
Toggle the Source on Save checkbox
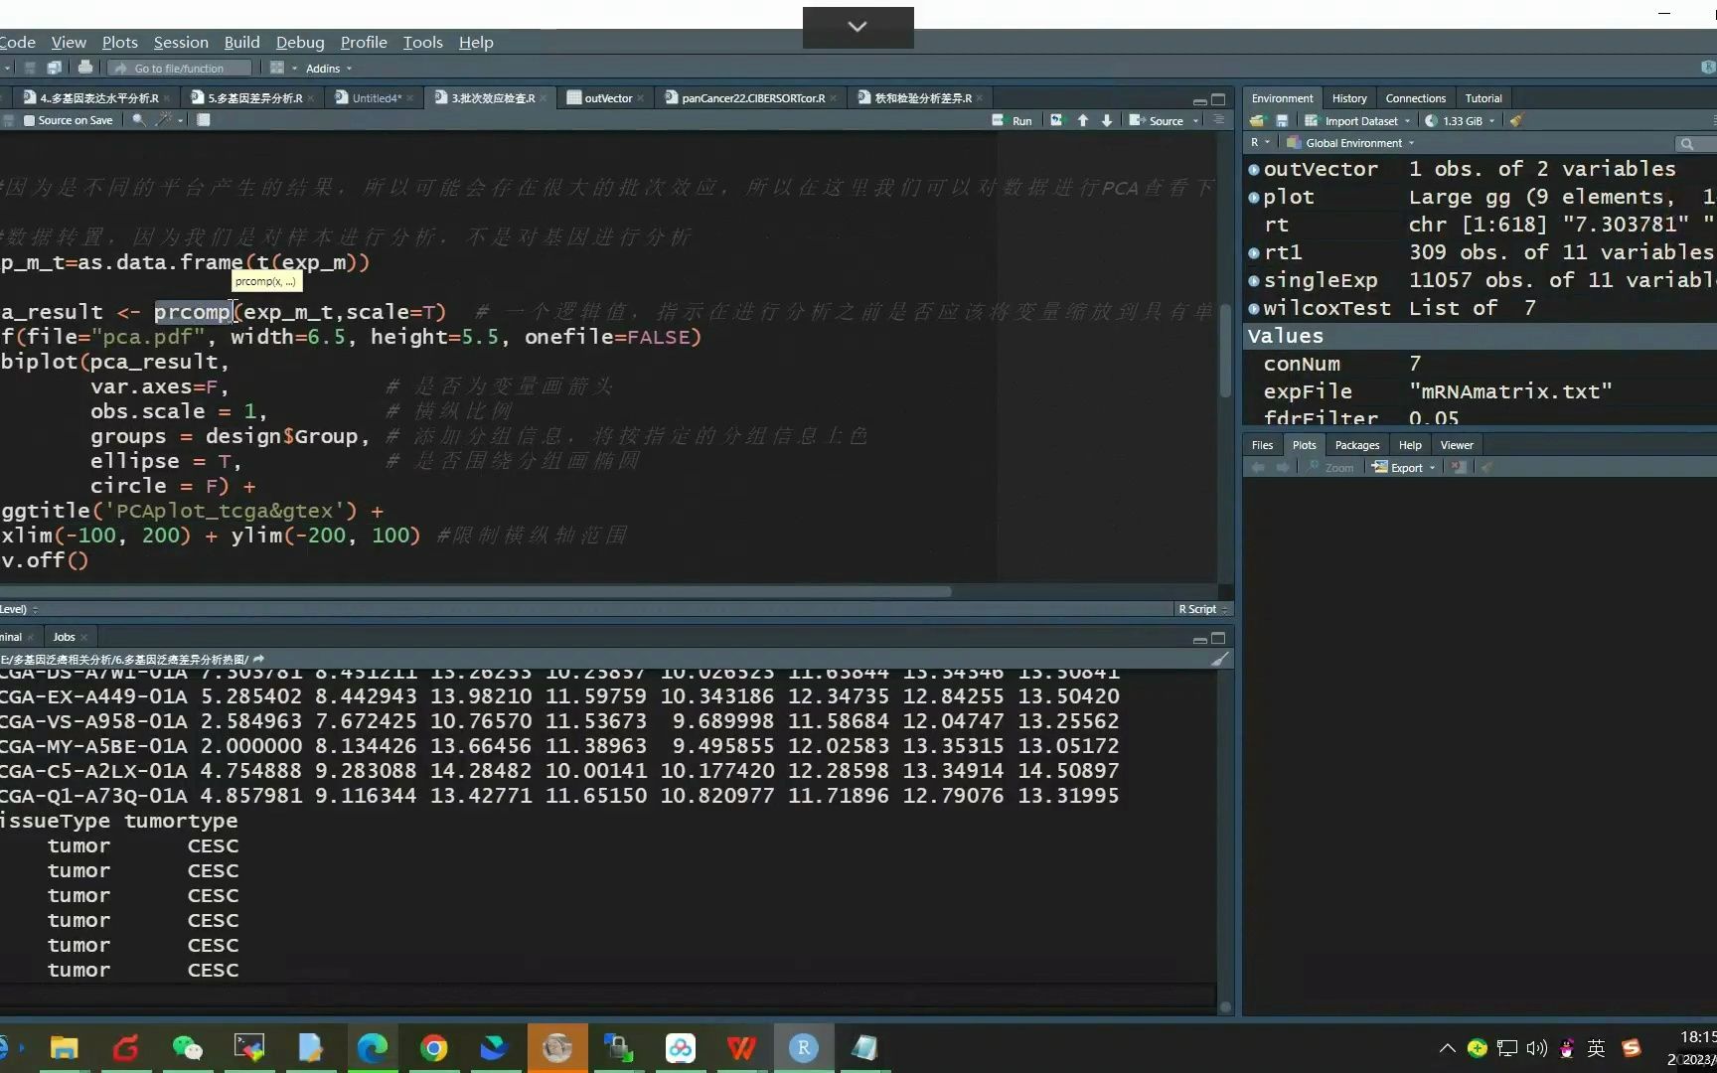coord(30,120)
